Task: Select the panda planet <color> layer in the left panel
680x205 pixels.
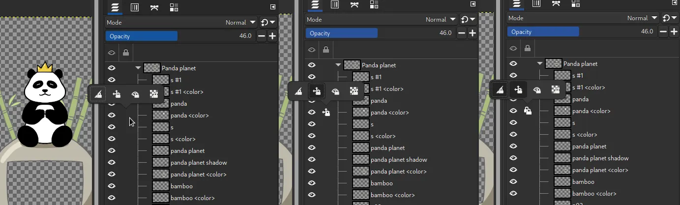Action: [199, 174]
